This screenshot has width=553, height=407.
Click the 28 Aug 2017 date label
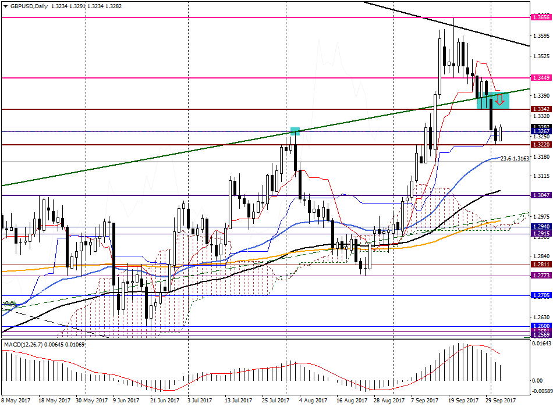pos(389,401)
